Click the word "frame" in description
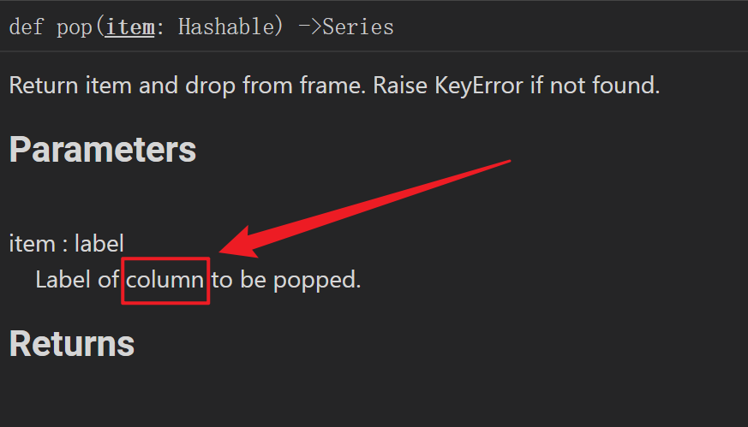748x427 pixels. coord(329,86)
